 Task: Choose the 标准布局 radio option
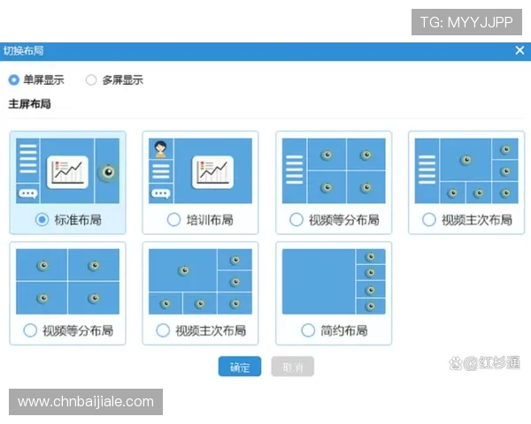(x=42, y=220)
